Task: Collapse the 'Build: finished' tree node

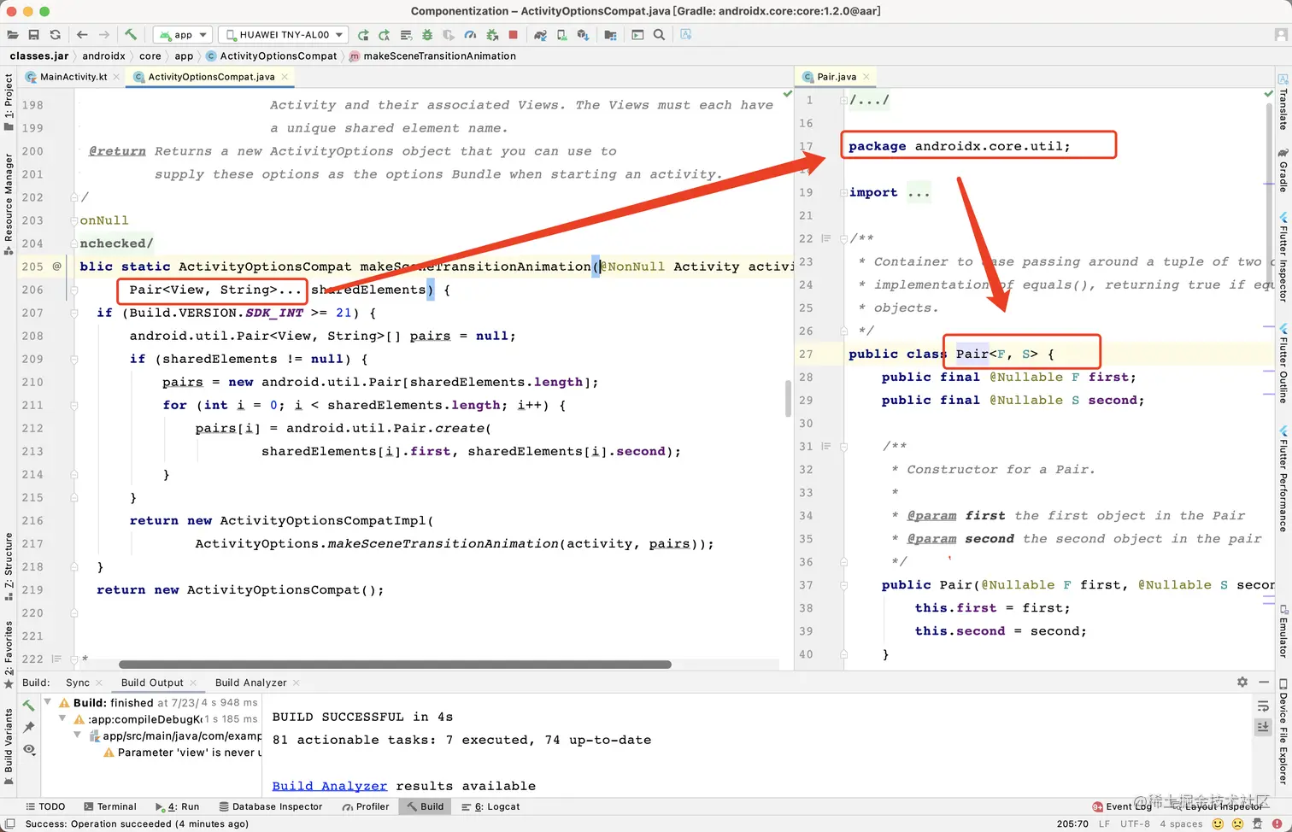Action: click(x=48, y=702)
